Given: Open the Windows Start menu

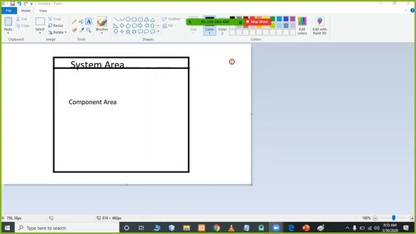Looking at the screenshot, I should (x=7, y=228).
